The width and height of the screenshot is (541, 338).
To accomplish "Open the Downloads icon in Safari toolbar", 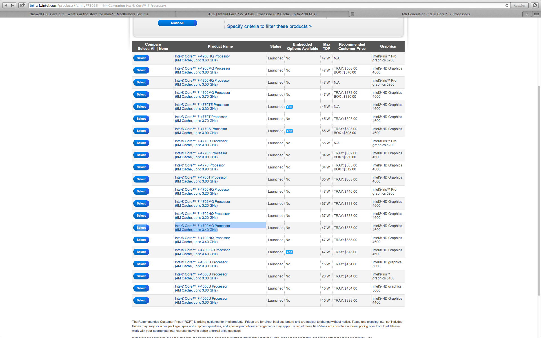I will (x=535, y=5).
